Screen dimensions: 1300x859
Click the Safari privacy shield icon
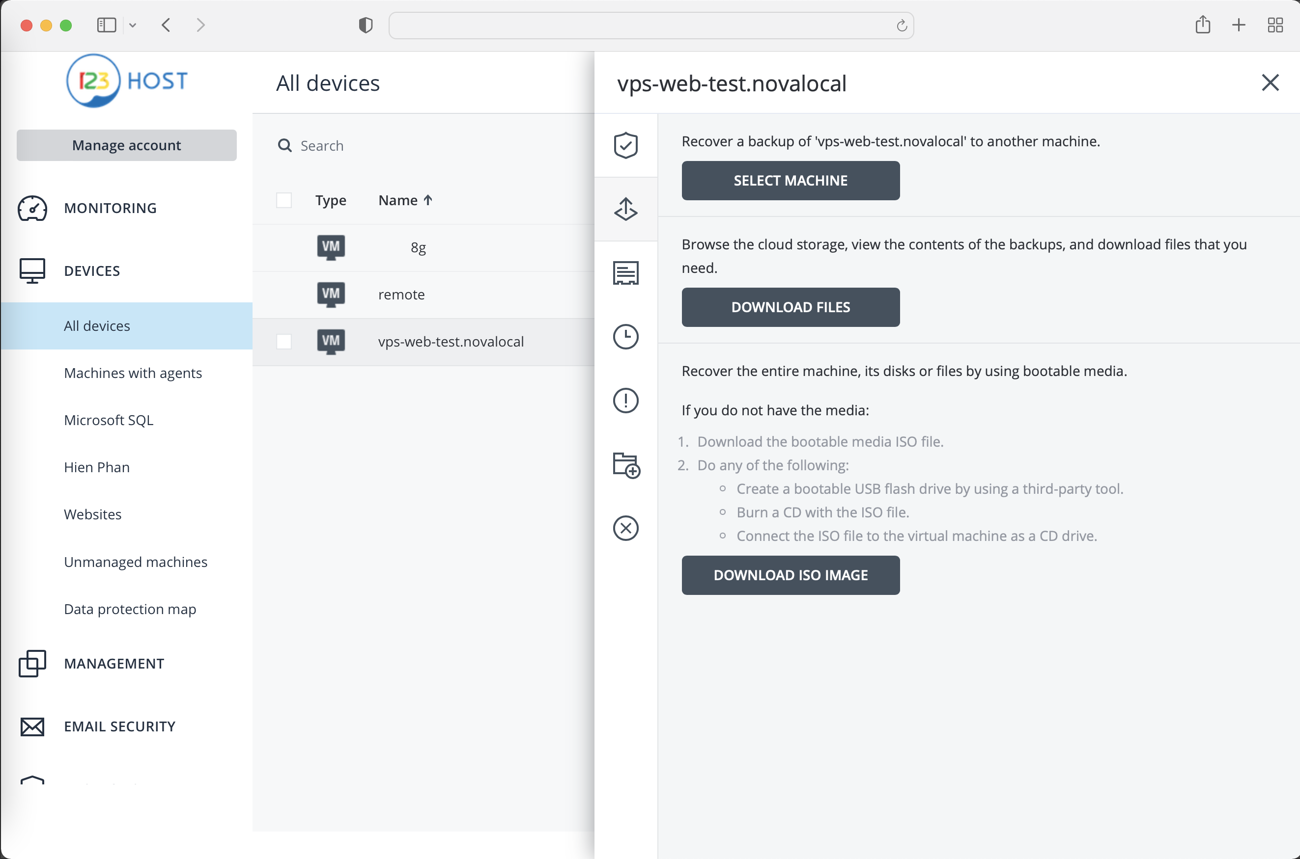(x=366, y=25)
